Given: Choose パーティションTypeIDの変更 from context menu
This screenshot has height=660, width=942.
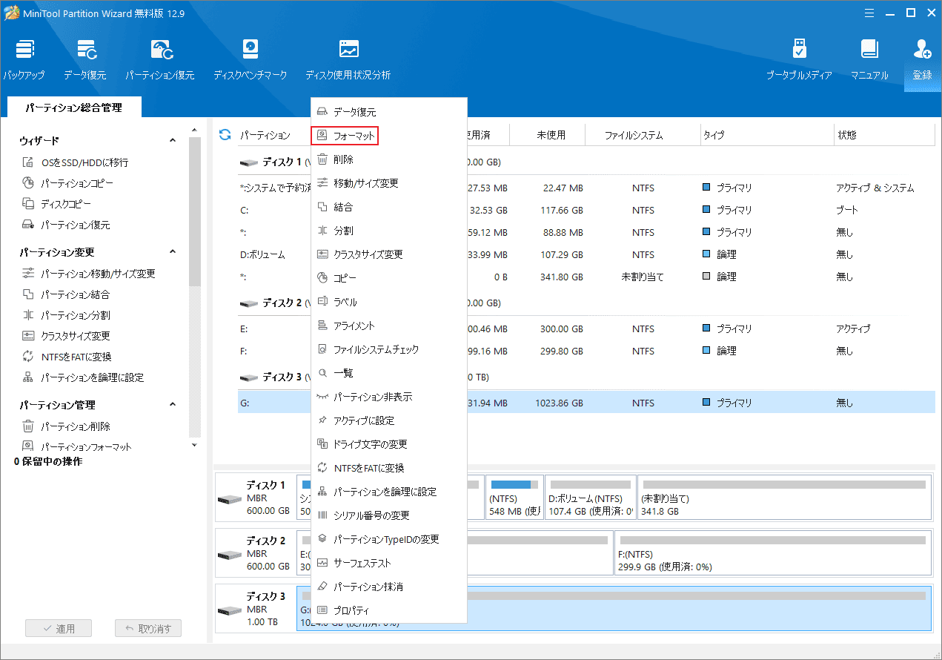Looking at the screenshot, I should click(389, 539).
